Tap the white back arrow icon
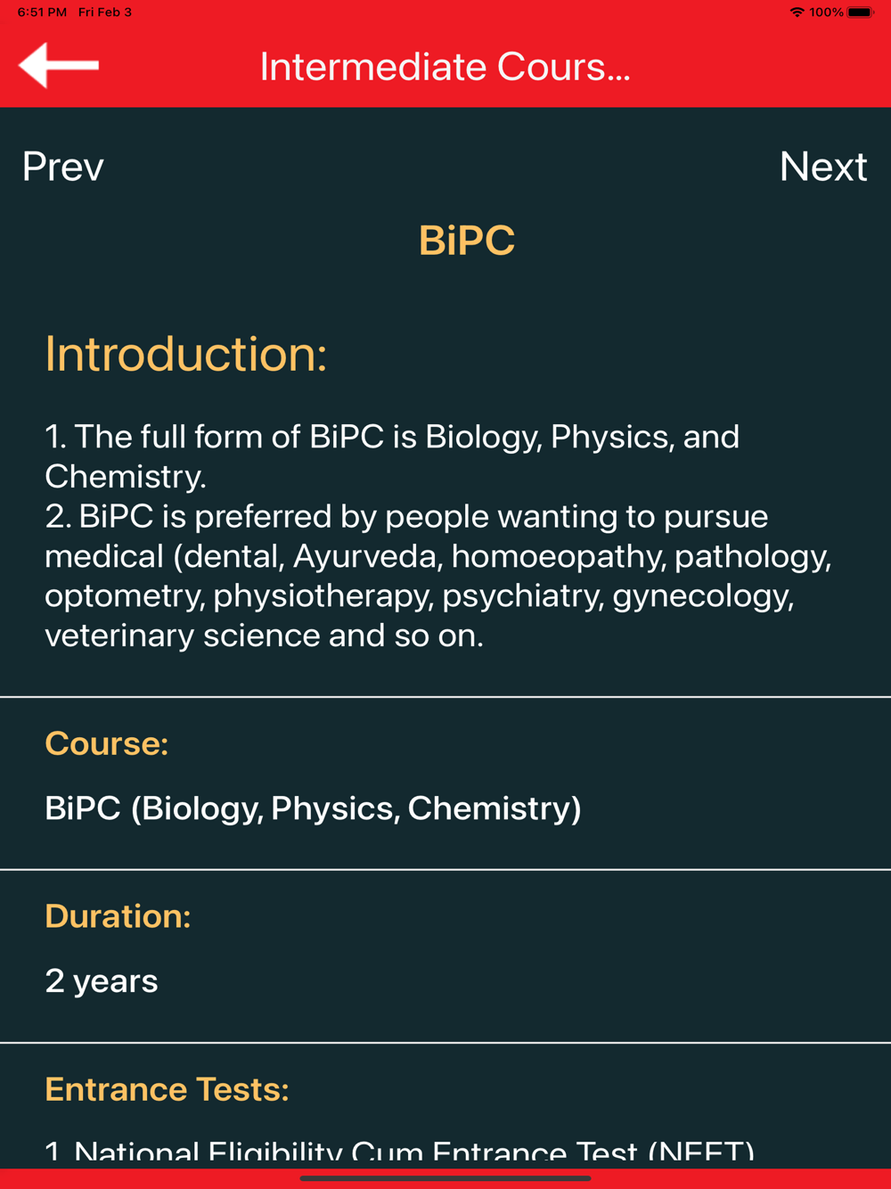891x1189 pixels. pyautogui.click(x=59, y=65)
